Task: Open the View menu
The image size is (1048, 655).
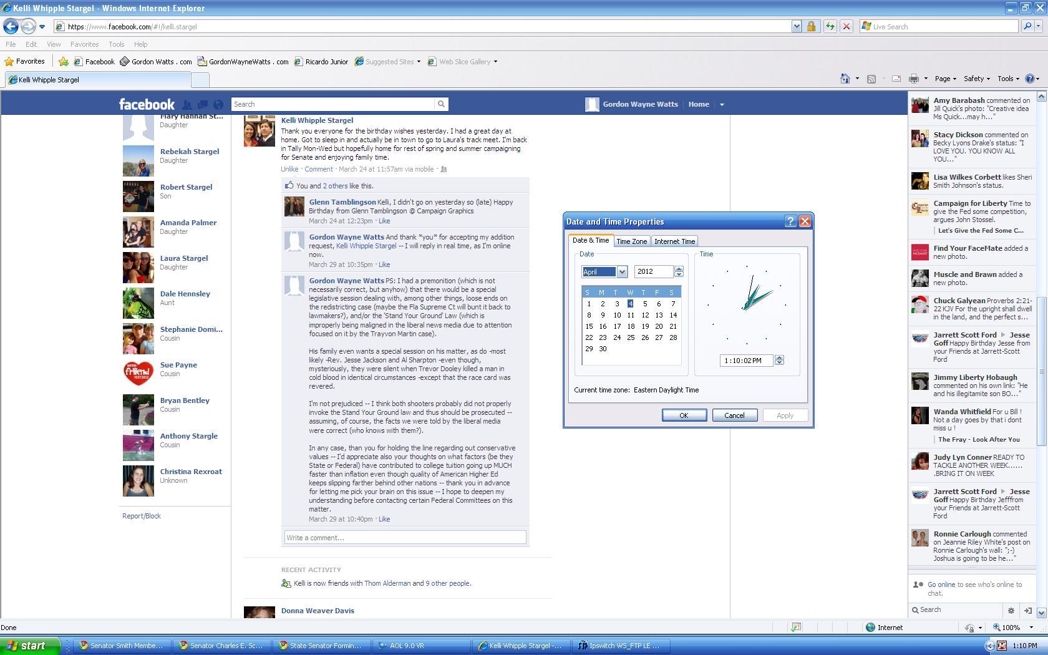Action: click(54, 44)
